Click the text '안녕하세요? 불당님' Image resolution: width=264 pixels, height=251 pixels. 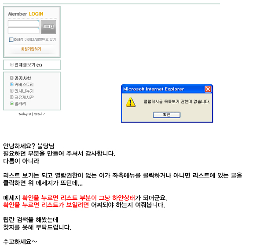pos(29,146)
